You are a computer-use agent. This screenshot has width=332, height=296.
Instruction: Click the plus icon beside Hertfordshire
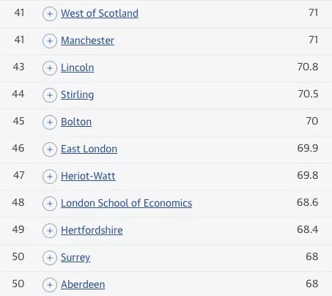click(50, 231)
